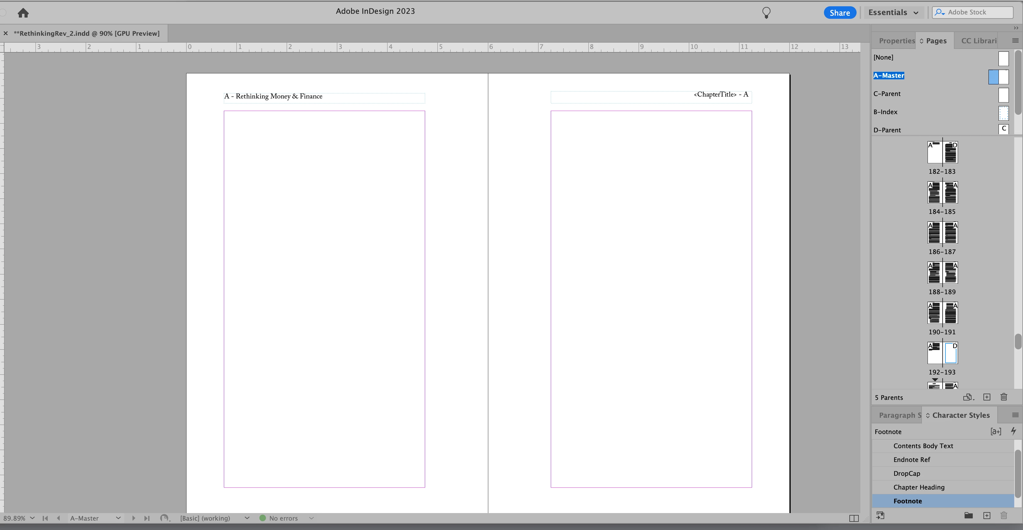Click the Adobe Stock search field
Image resolution: width=1023 pixels, height=530 pixels.
coord(973,12)
